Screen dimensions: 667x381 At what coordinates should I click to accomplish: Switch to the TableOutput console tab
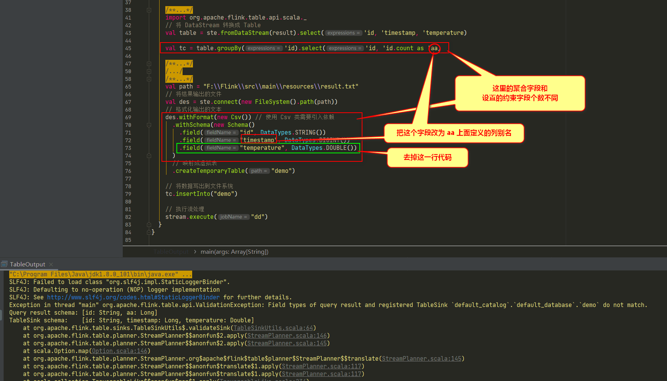coord(27,264)
